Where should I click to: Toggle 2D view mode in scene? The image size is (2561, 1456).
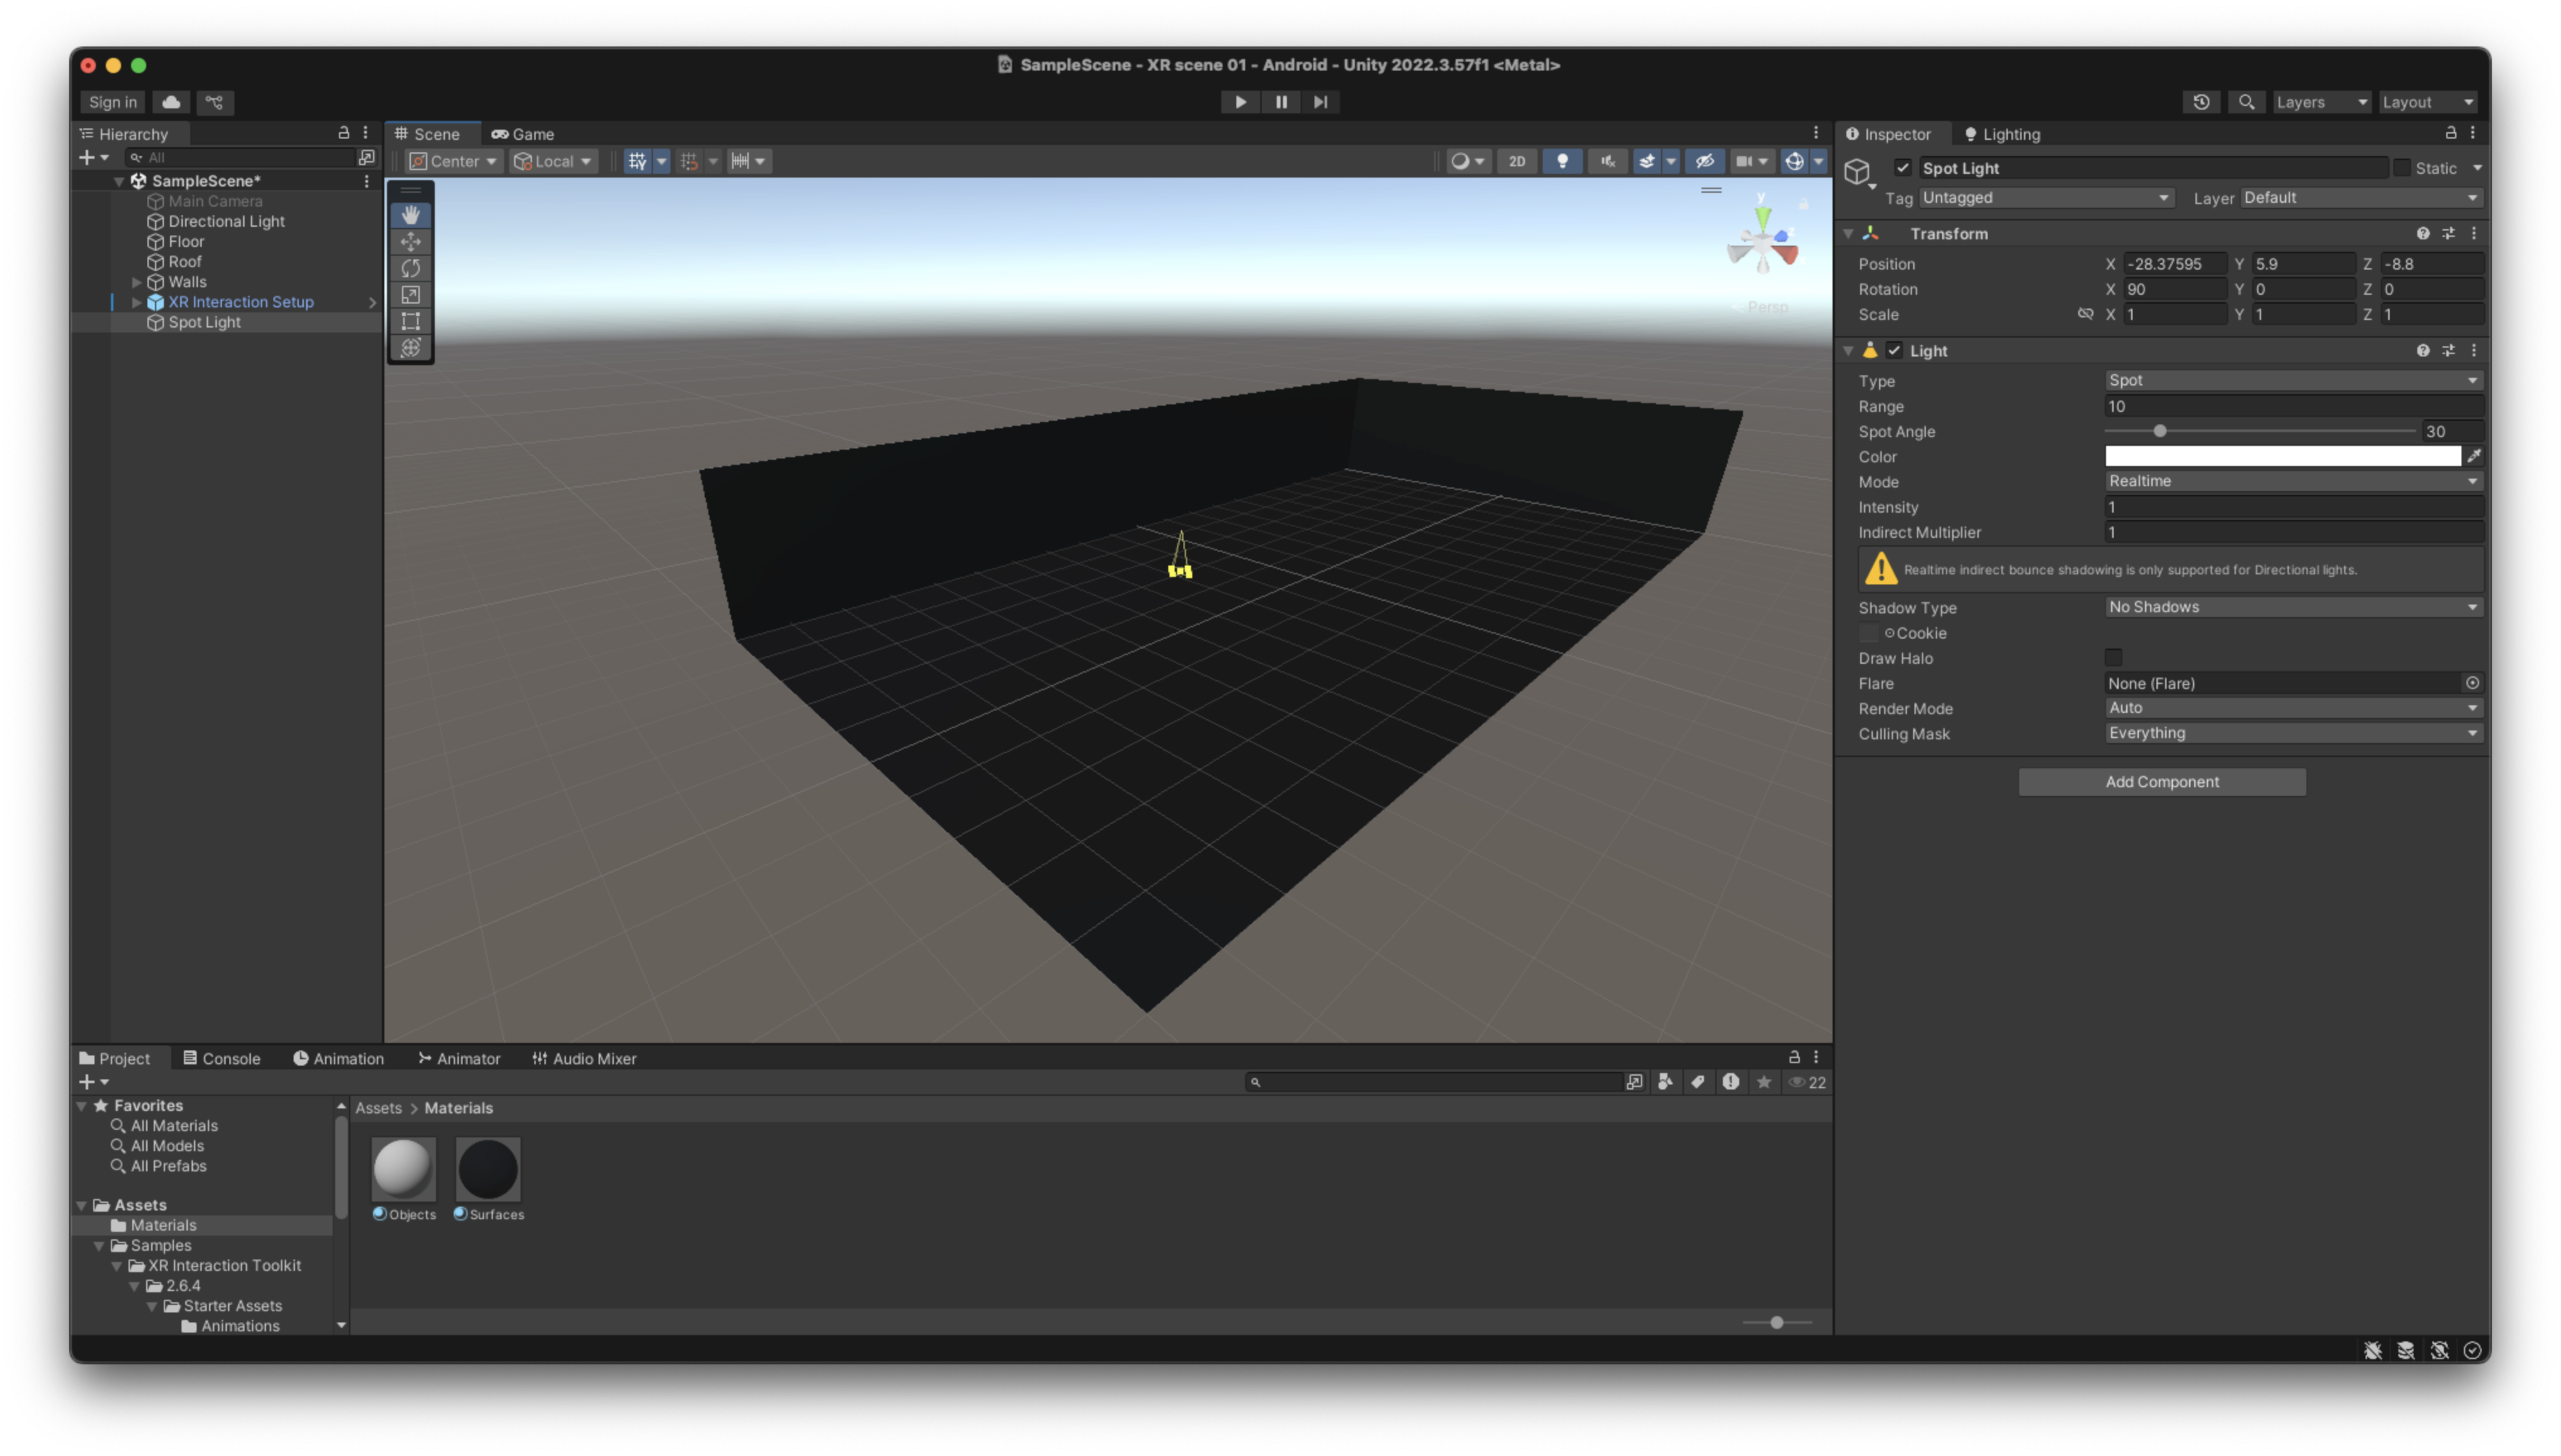coord(1517,161)
